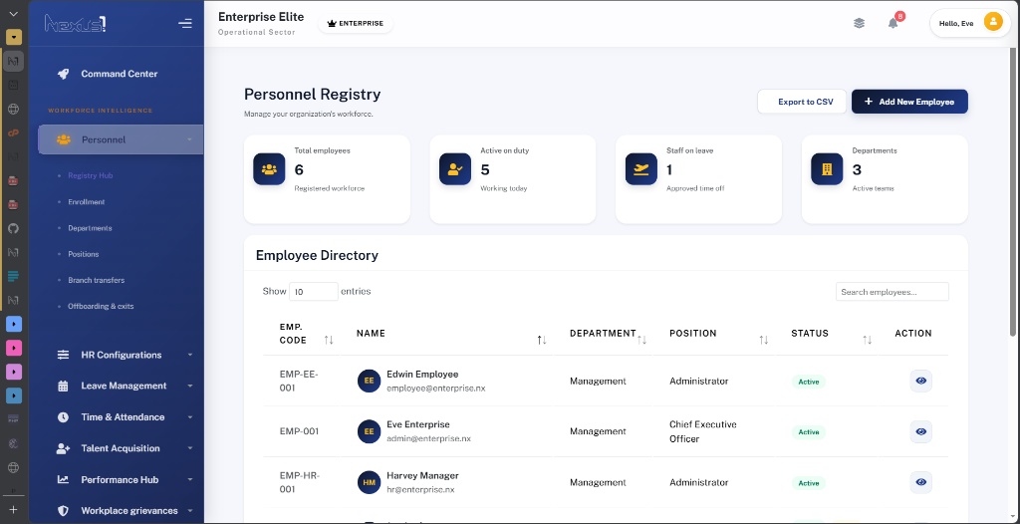Sort by Status column arrows

868,340
